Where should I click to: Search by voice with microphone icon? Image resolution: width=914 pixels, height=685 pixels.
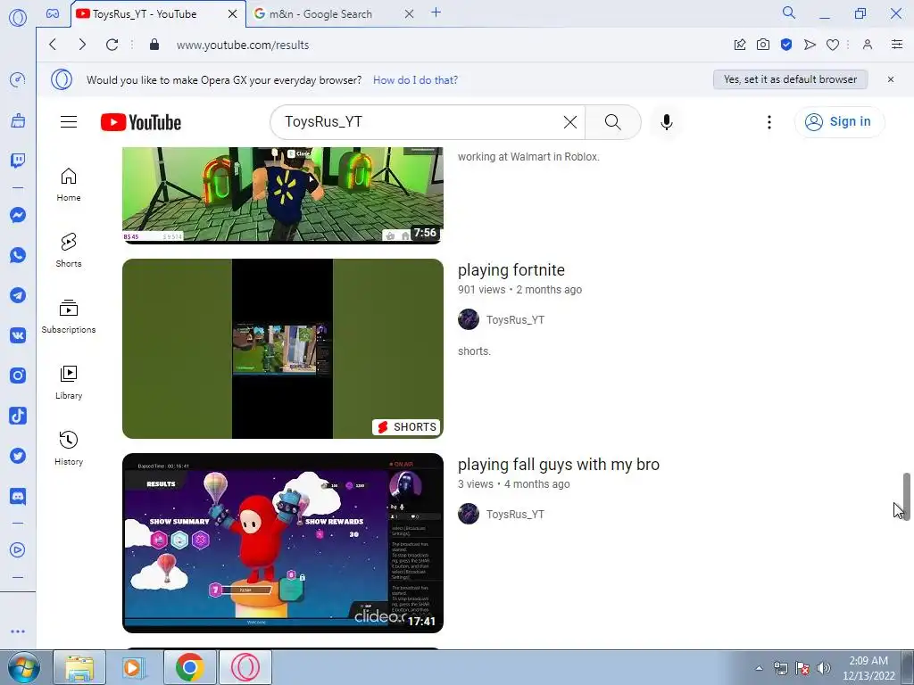click(667, 121)
